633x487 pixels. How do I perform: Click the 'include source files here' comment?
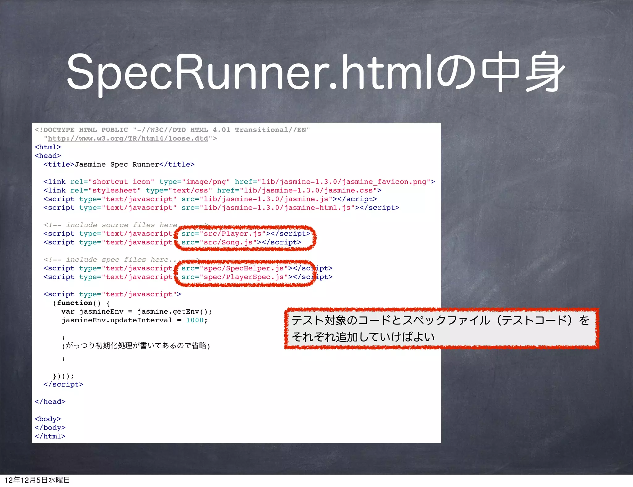point(126,225)
